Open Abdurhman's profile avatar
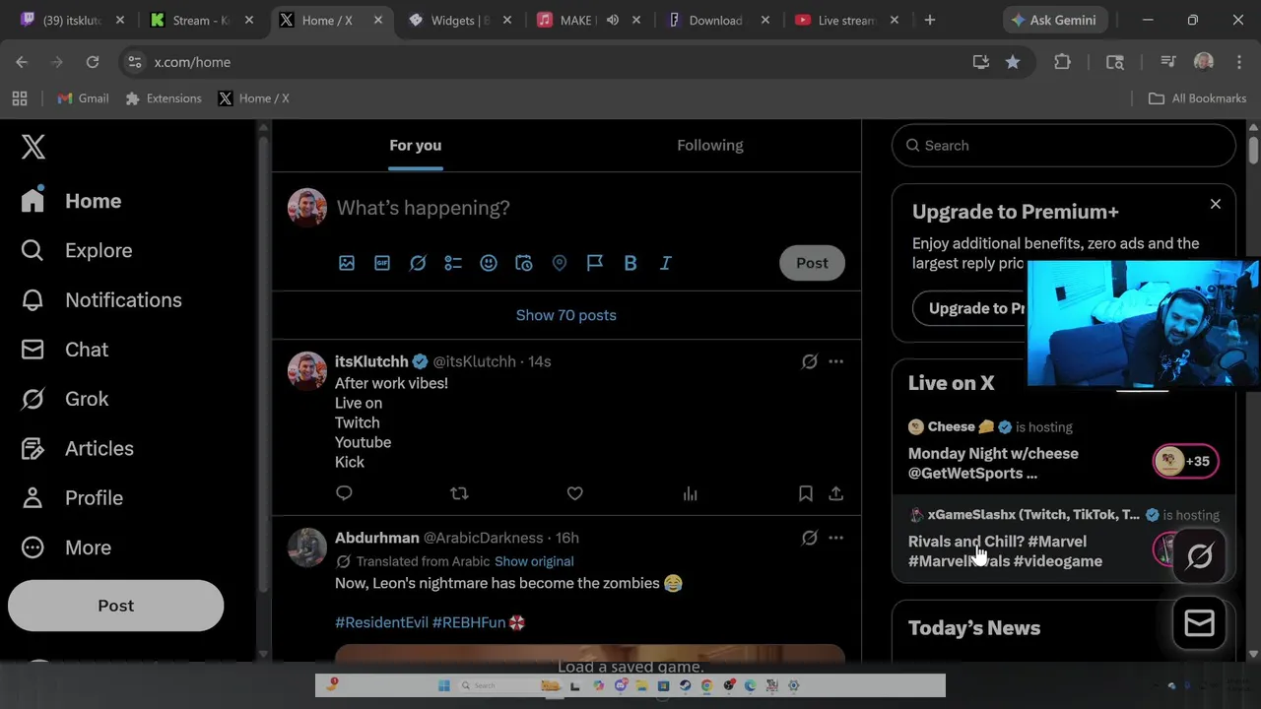Viewport: 1261px width, 709px height. click(x=307, y=548)
